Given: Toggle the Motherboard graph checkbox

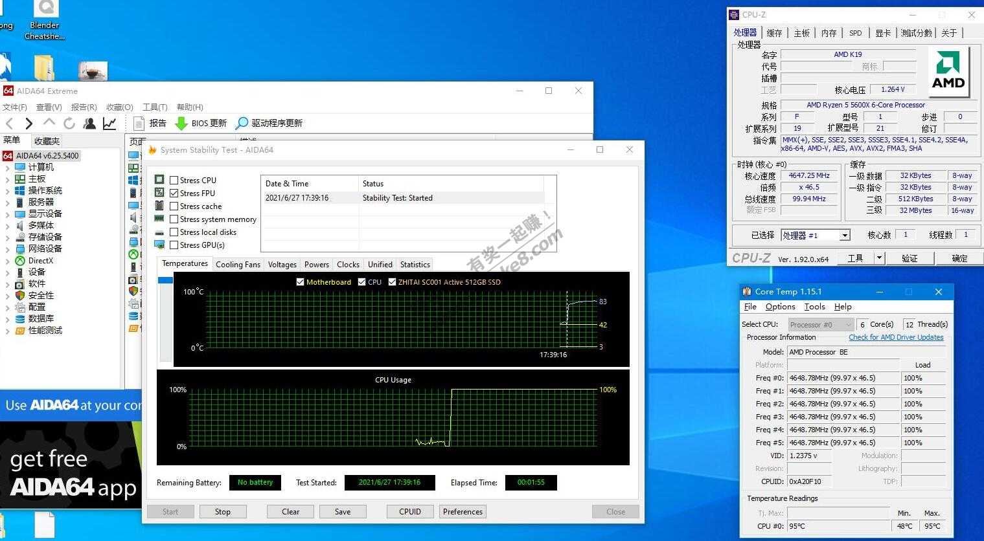Looking at the screenshot, I should click(300, 282).
